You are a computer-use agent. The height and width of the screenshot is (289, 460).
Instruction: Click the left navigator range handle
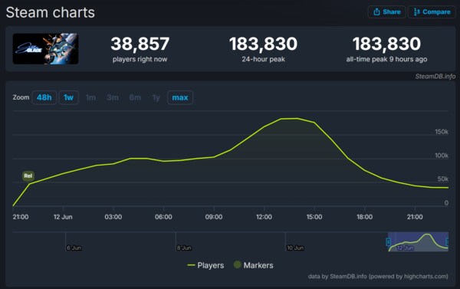pyautogui.click(x=388, y=242)
